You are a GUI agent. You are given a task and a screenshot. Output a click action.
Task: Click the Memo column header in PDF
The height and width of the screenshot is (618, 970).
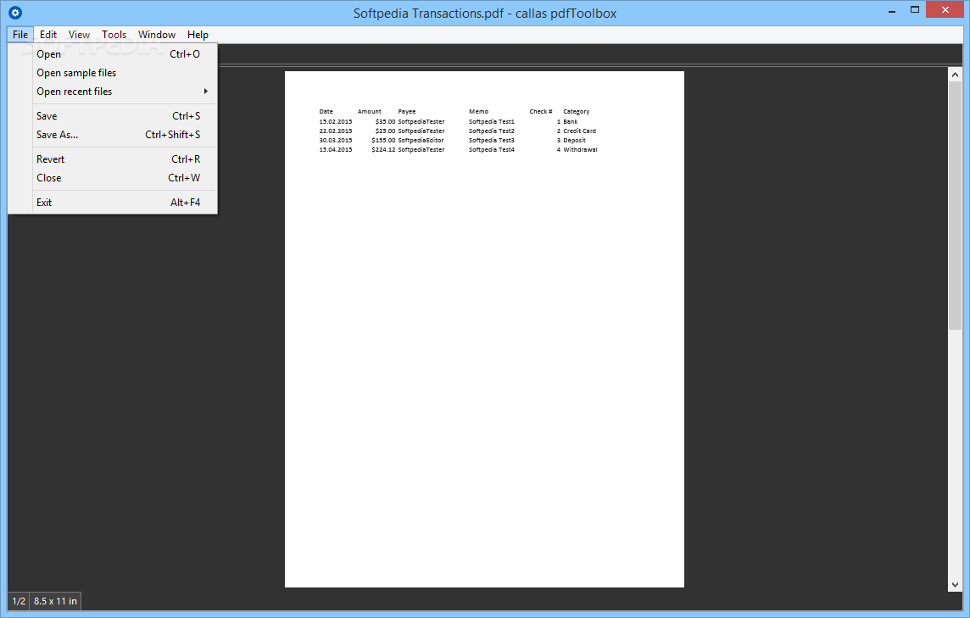point(478,112)
